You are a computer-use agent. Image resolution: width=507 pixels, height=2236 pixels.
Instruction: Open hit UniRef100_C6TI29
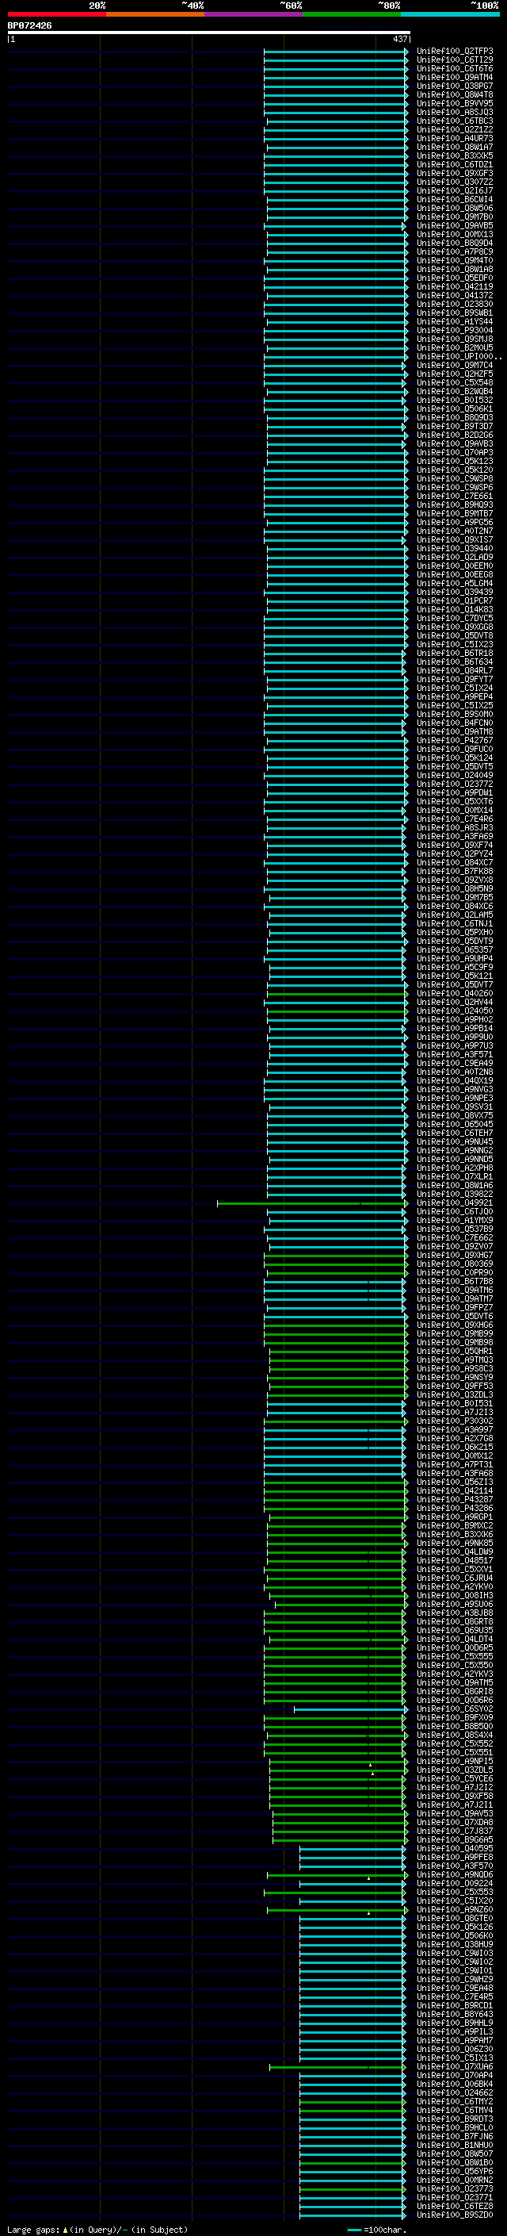click(x=454, y=60)
